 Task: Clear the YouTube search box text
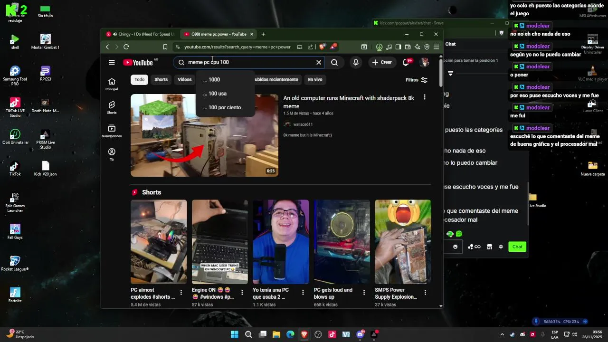pos(319,62)
